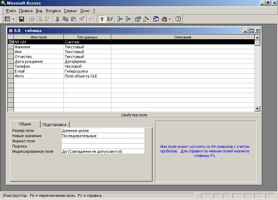Launch the Build wand icon
Image resolution: width=278 pixels, height=200 pixels.
pyautogui.click(x=146, y=19)
